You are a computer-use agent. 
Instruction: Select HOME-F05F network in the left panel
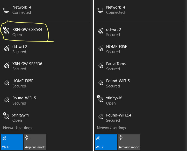click(x=23, y=83)
